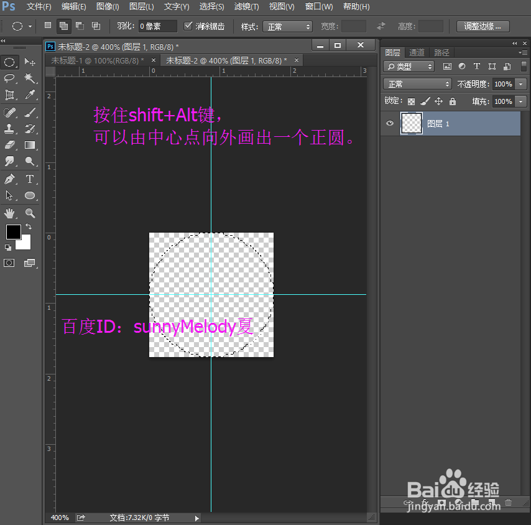This screenshot has width=531, height=525.
Task: Close the 未标题-1 document tab
Action: (154, 60)
